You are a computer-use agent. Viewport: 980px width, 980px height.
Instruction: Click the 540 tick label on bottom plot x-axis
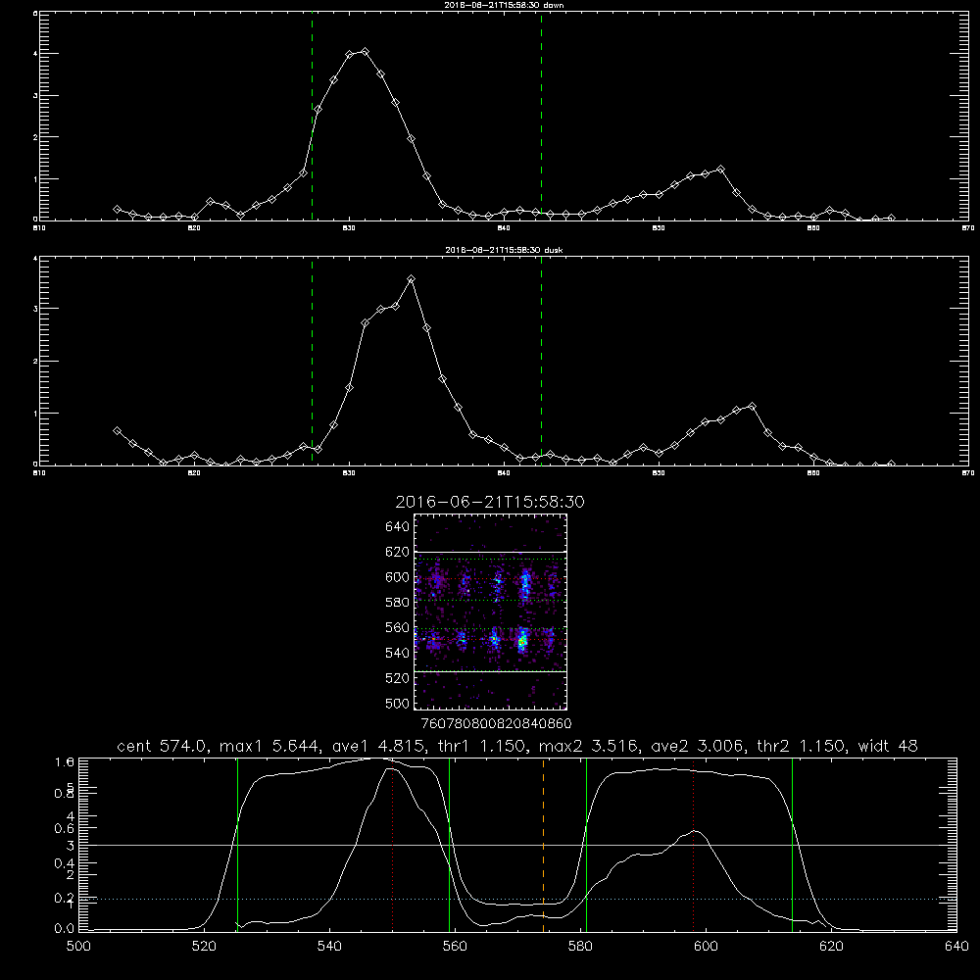[x=329, y=947]
